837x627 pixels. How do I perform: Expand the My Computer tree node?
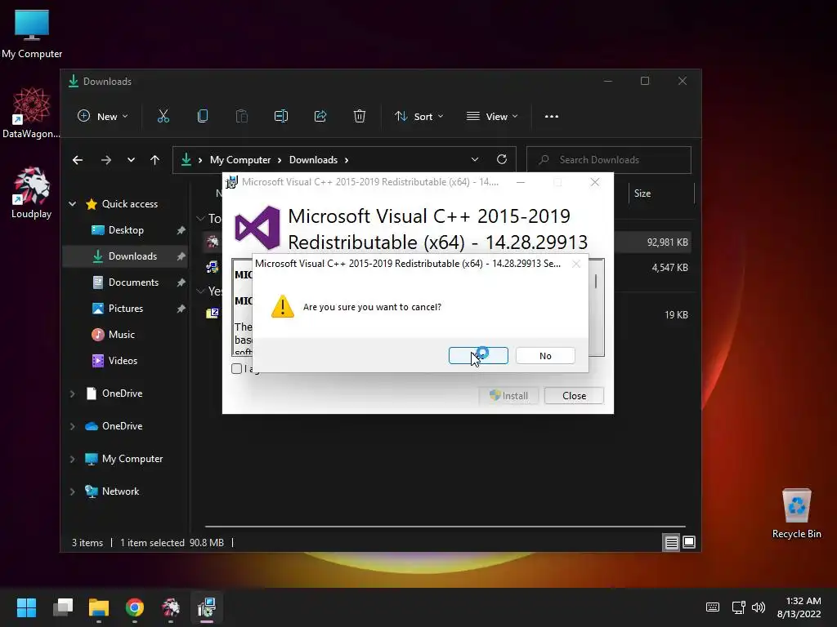73,459
